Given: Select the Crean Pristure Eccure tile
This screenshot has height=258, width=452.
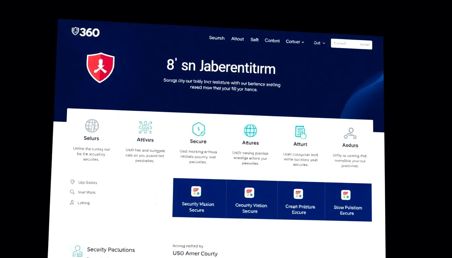Looking at the screenshot, I should [x=300, y=201].
